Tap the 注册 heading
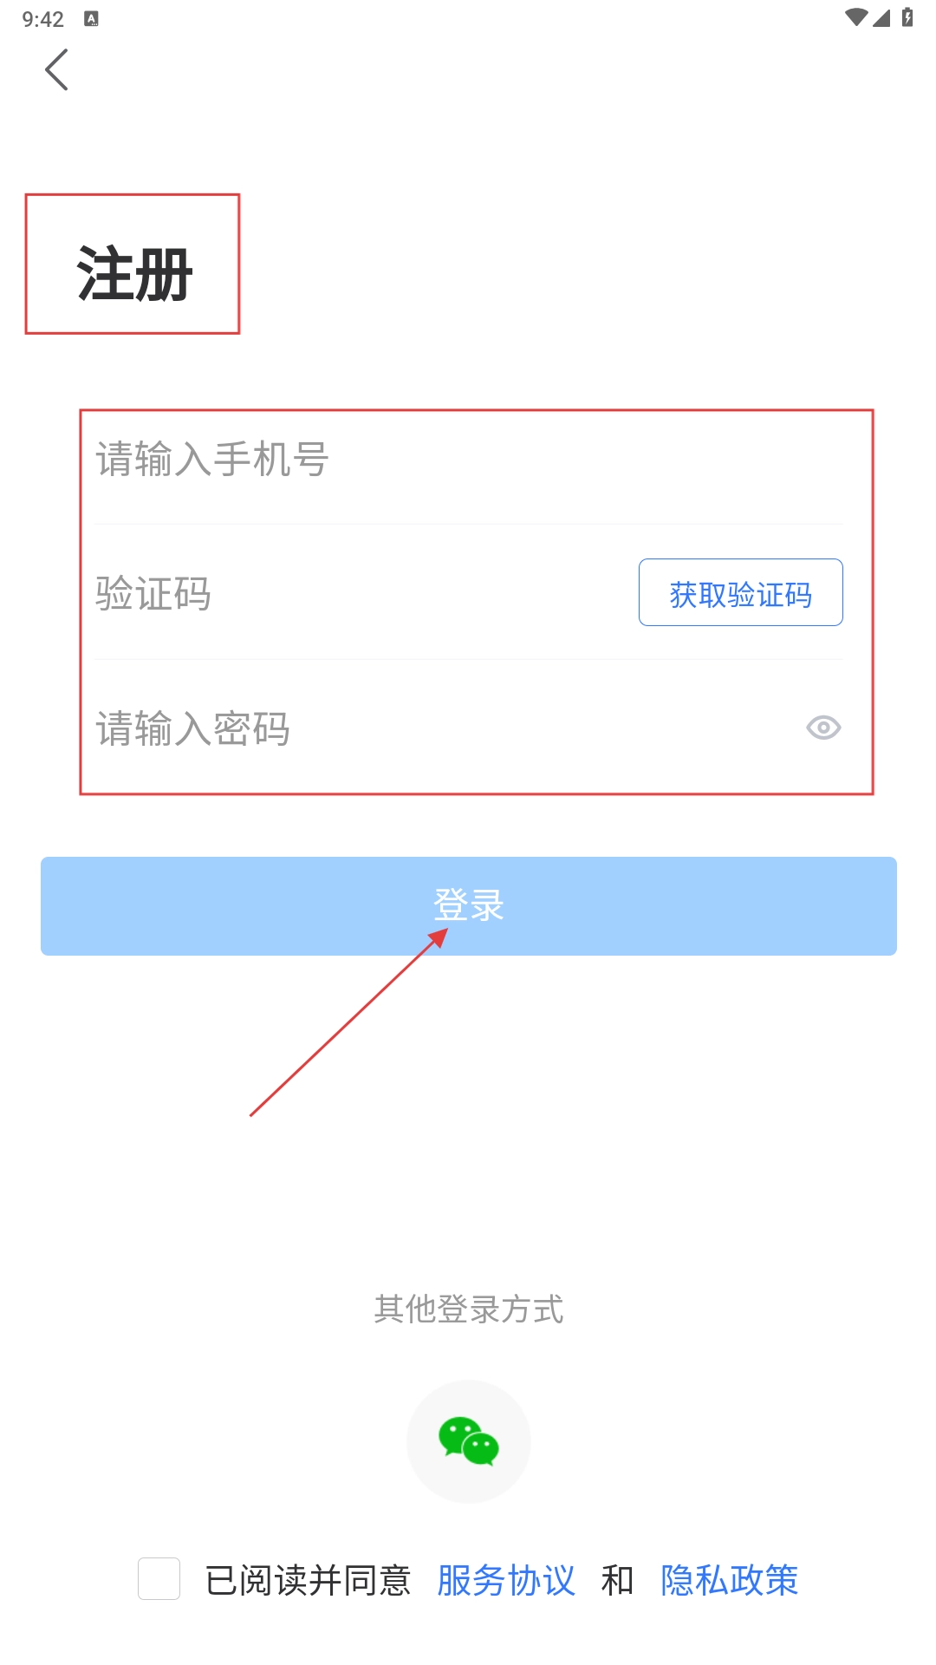This screenshot has width=936, height=1665. tap(134, 274)
